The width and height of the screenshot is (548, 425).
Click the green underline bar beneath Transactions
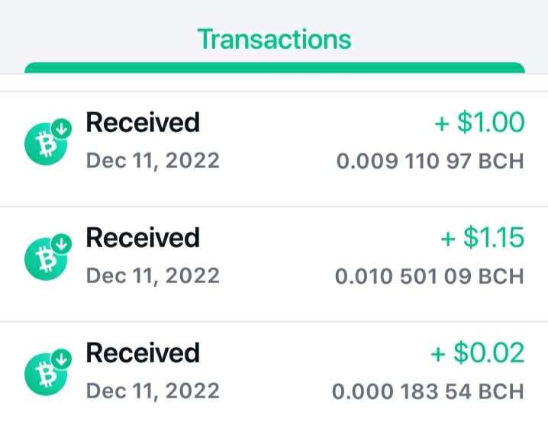point(275,68)
